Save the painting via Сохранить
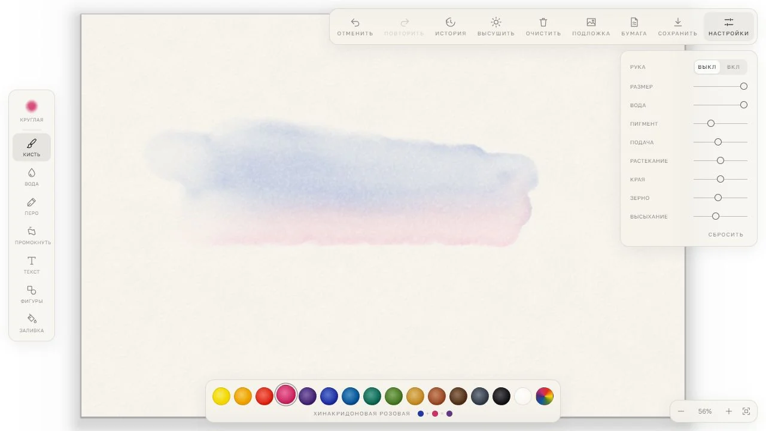The image size is (766, 431). click(x=677, y=27)
